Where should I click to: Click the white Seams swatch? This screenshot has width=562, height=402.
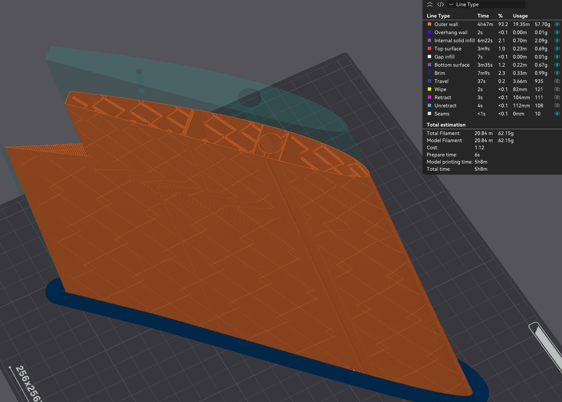point(429,113)
